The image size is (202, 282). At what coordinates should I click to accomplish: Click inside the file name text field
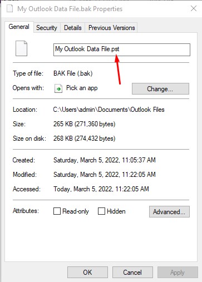[x=122, y=50]
